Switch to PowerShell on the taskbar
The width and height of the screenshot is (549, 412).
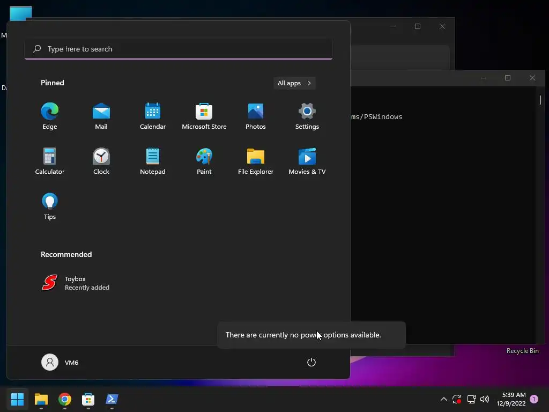click(x=112, y=399)
